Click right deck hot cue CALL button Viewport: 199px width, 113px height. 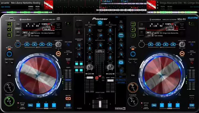[x=154, y=105]
